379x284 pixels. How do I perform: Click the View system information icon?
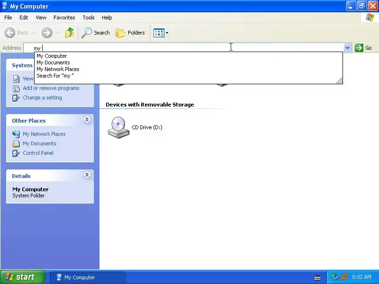point(16,79)
